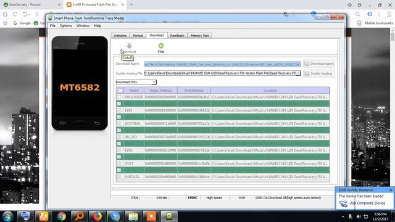Viewport: 395px width, 222px height.
Task: Open the browser three-dot options icon
Action: coord(379,14)
